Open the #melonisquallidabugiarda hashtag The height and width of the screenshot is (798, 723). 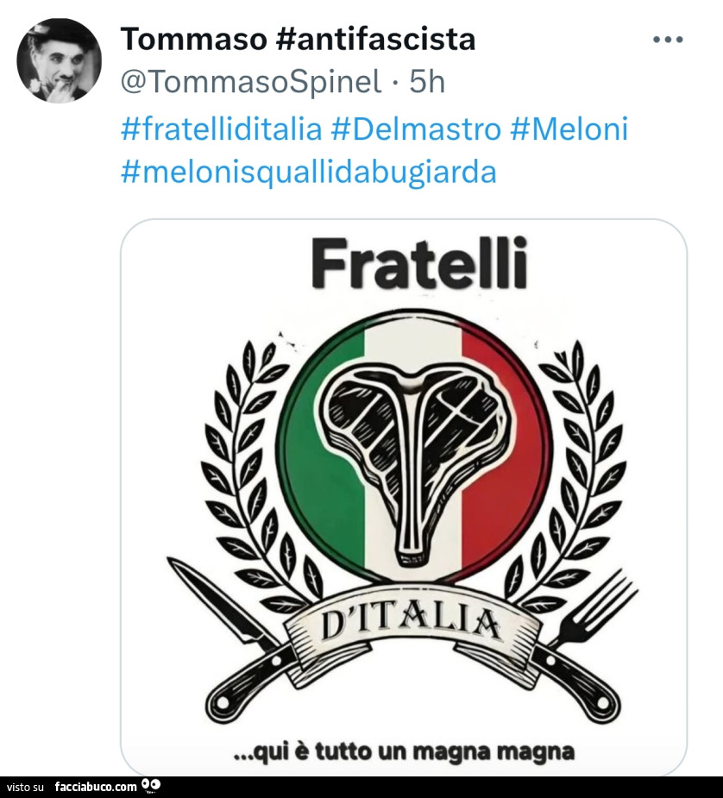(309, 172)
